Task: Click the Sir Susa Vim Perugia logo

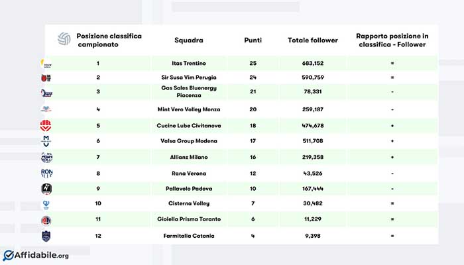Action: pyautogui.click(x=46, y=78)
